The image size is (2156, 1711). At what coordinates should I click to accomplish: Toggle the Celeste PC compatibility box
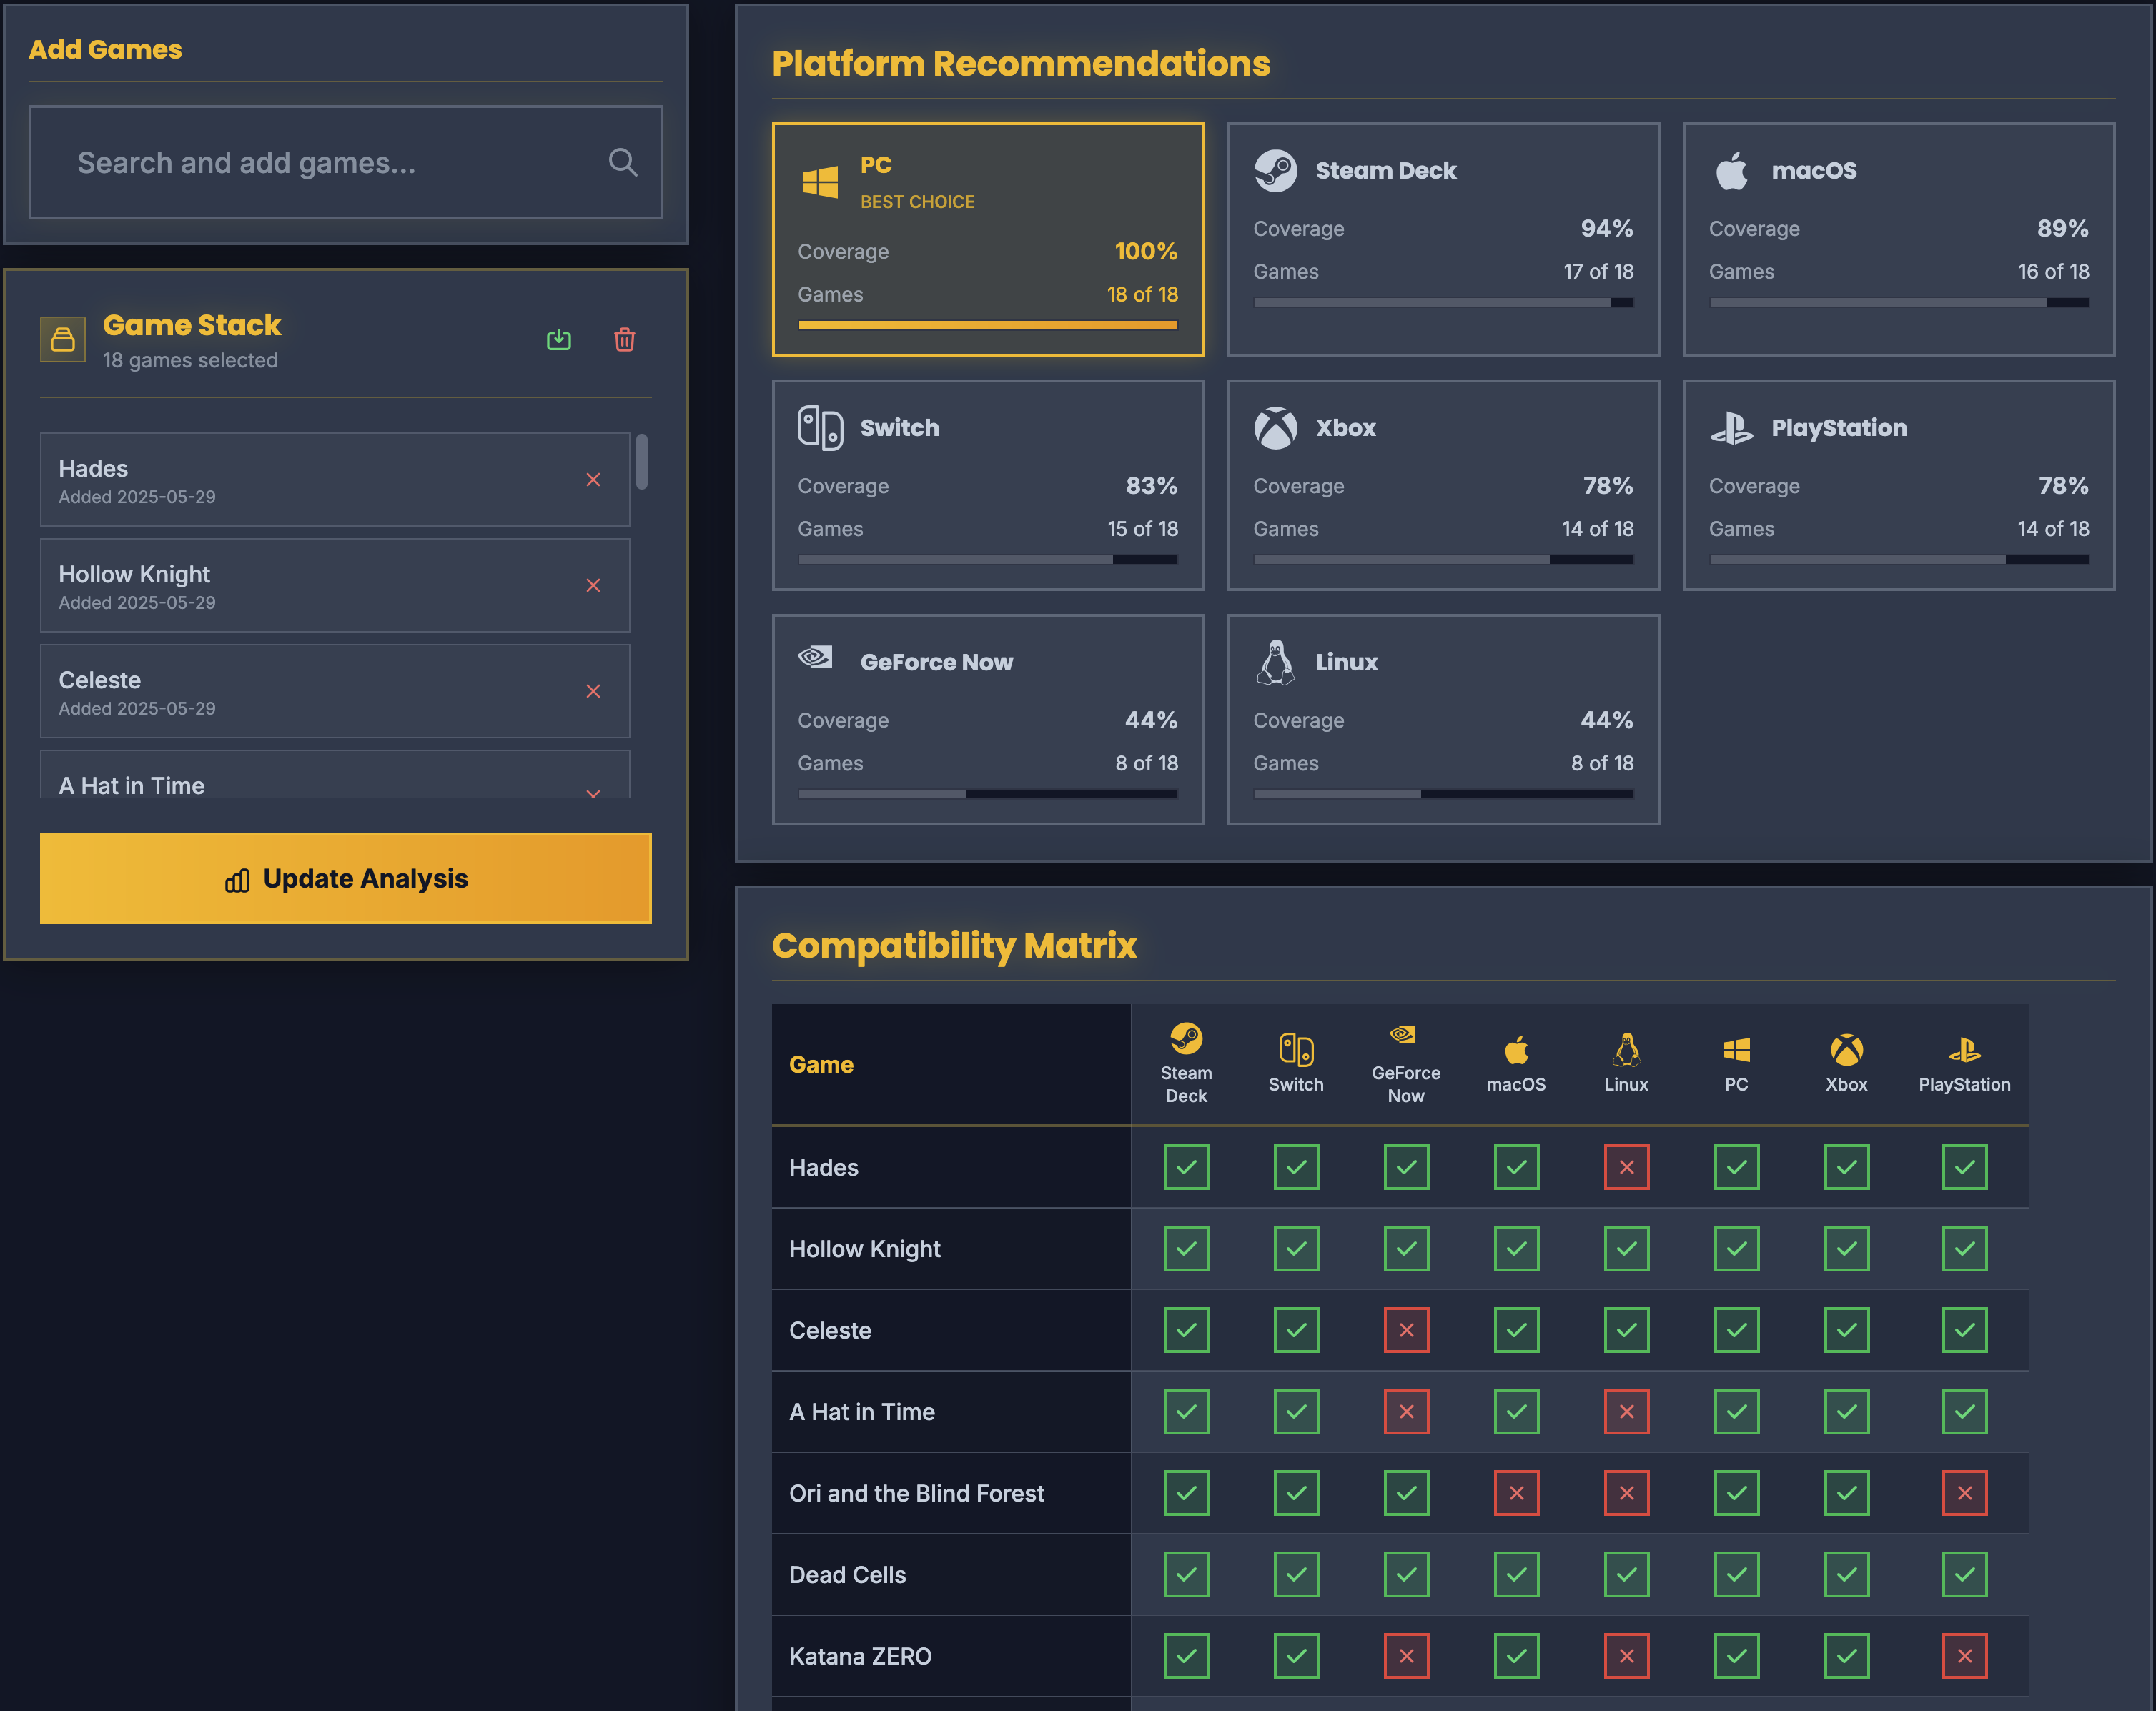coord(1736,1330)
